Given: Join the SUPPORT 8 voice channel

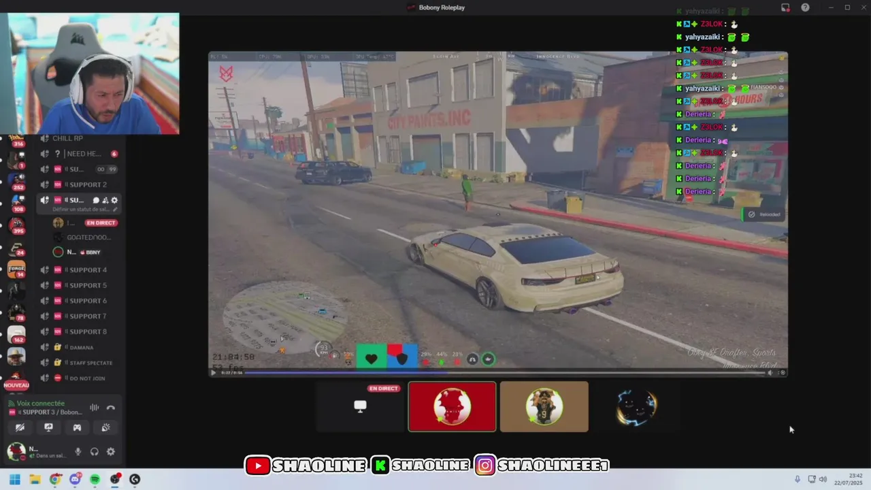Looking at the screenshot, I should [x=78, y=331].
